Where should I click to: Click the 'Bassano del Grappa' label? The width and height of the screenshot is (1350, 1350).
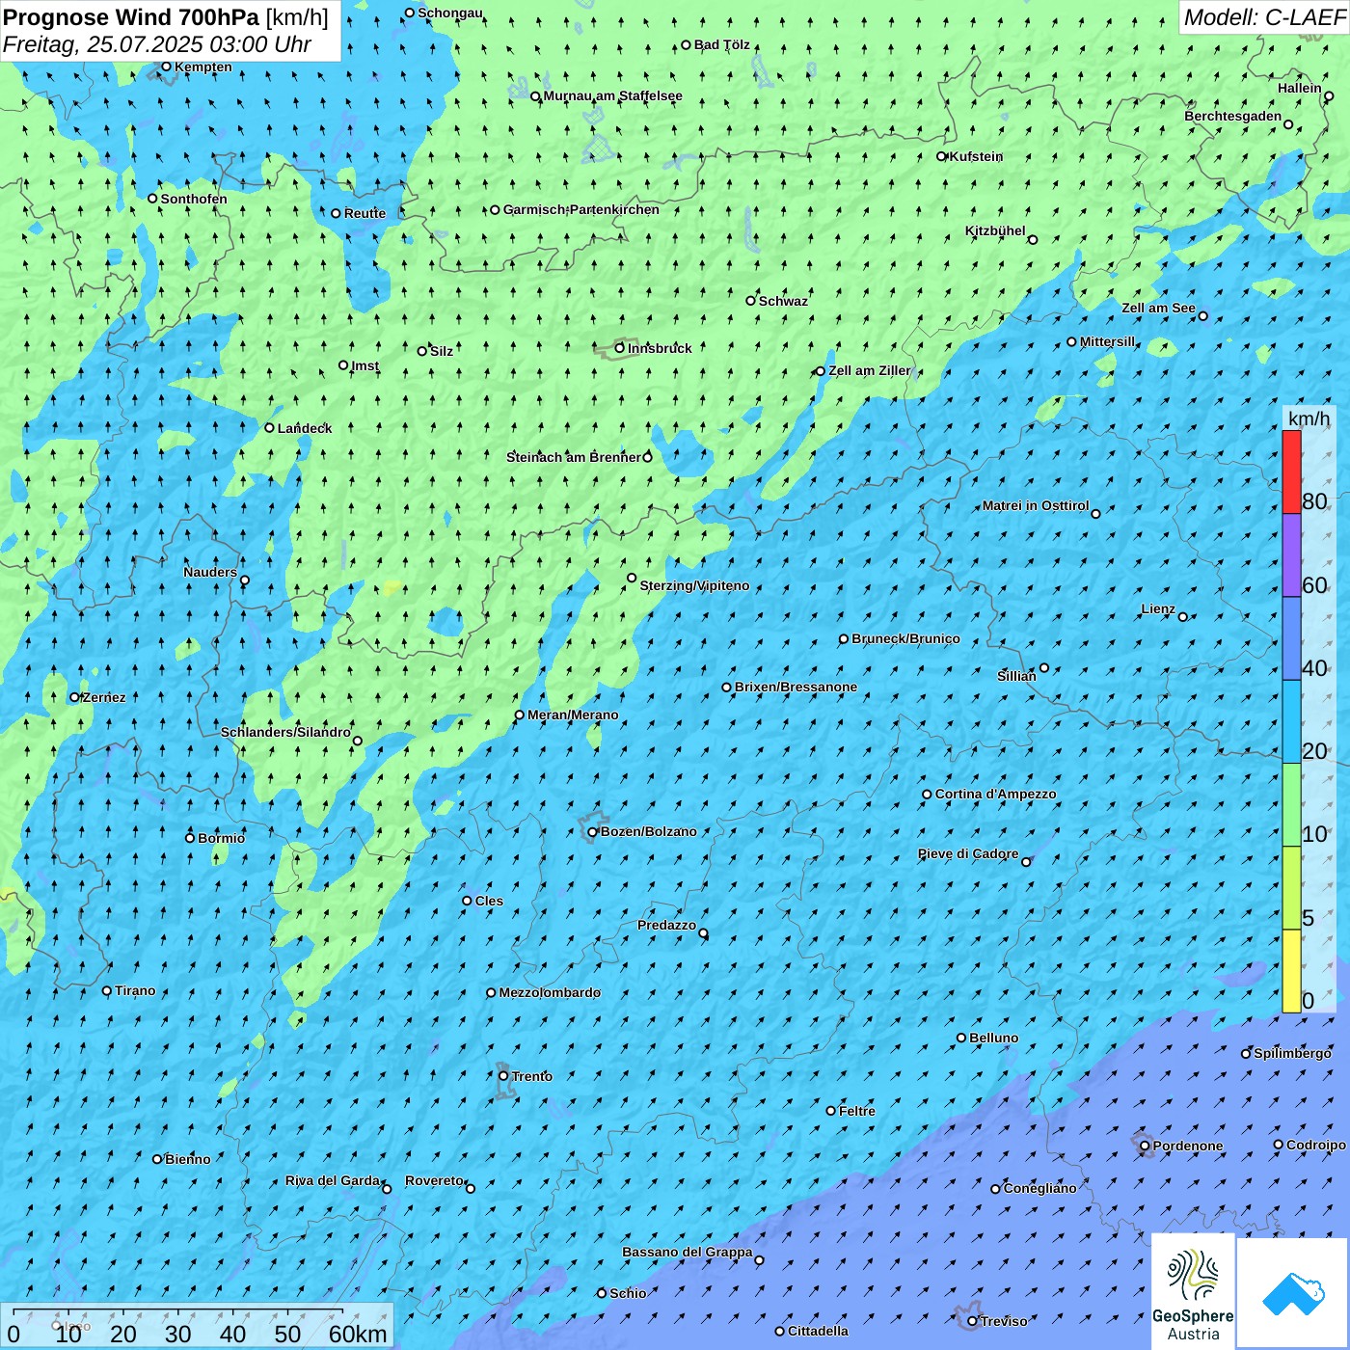(688, 1253)
